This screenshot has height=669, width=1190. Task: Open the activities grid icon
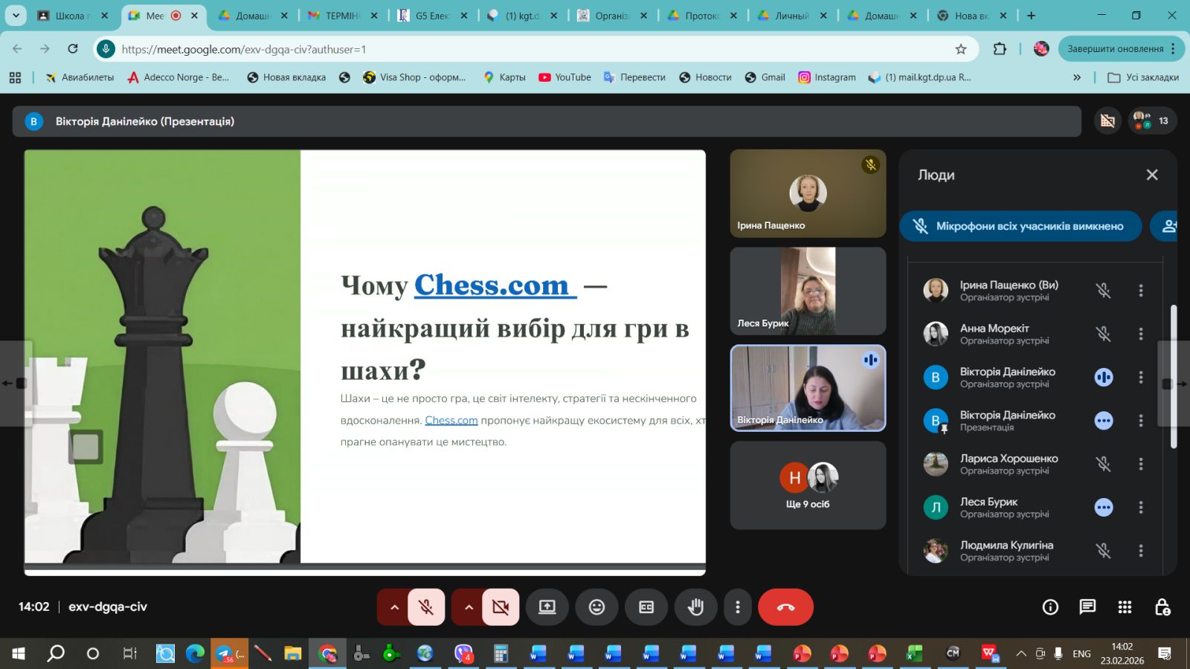coord(1125,607)
